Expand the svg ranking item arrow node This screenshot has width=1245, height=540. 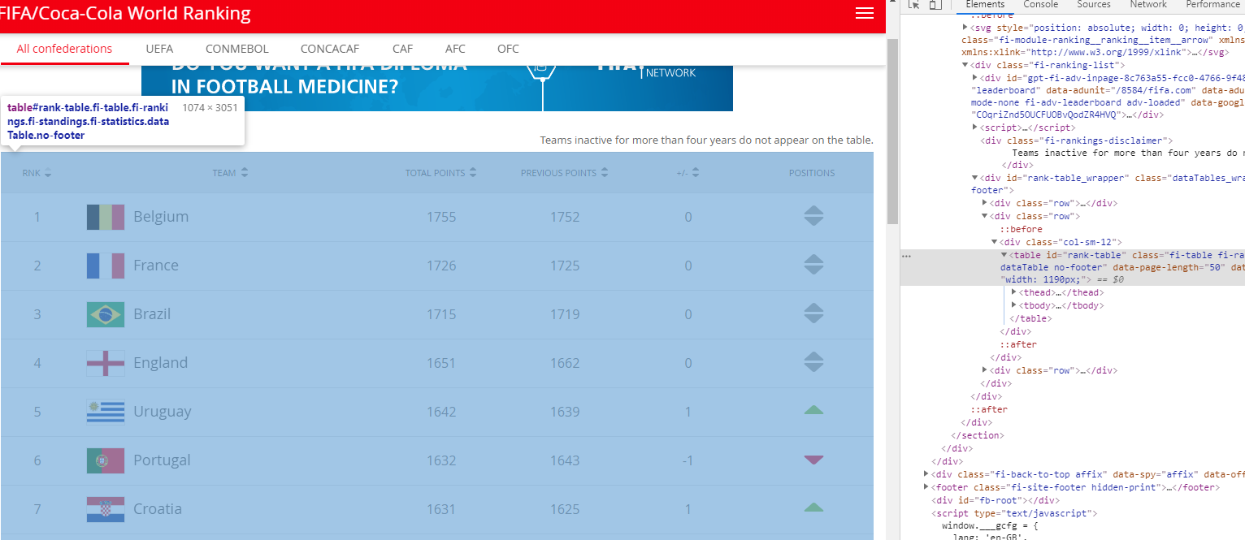tap(965, 27)
